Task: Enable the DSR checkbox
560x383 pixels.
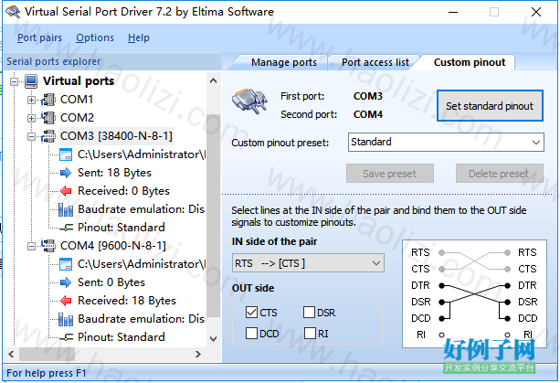Action: pyautogui.click(x=309, y=313)
